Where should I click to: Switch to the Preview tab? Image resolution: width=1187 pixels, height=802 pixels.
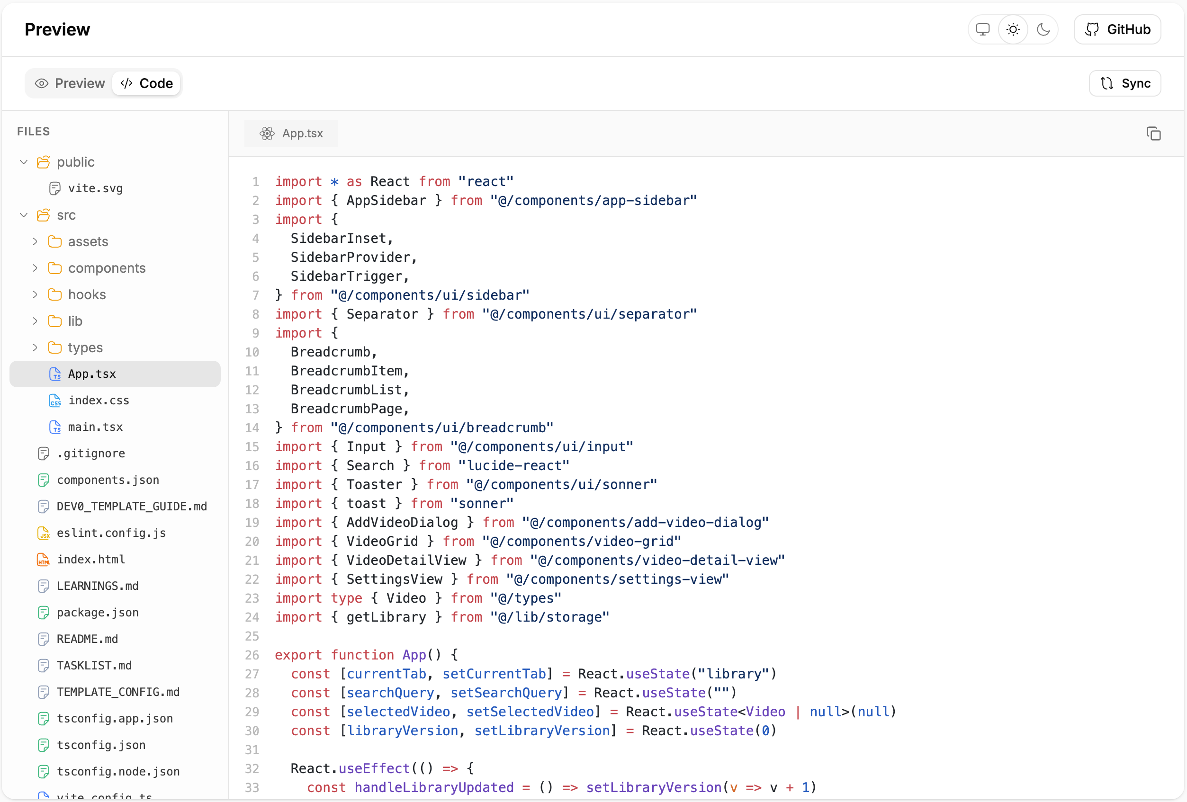coord(70,83)
